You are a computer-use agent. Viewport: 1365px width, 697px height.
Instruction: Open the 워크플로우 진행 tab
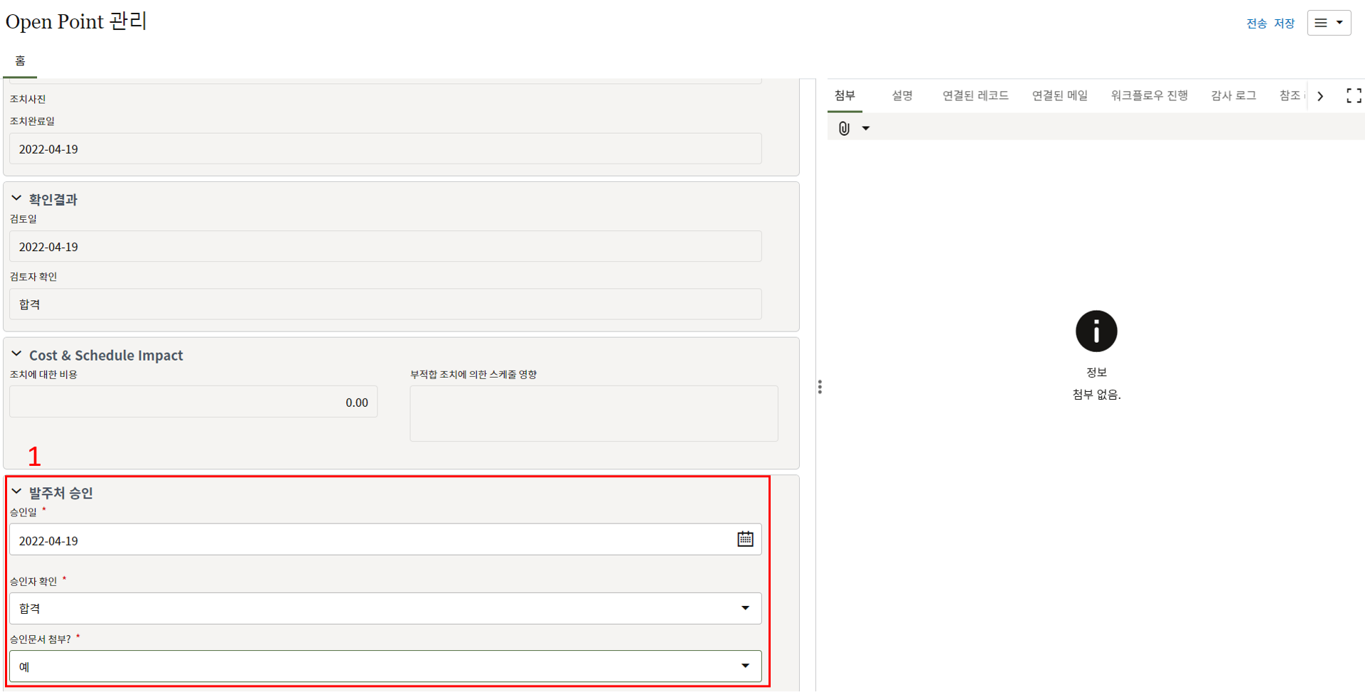(x=1149, y=95)
